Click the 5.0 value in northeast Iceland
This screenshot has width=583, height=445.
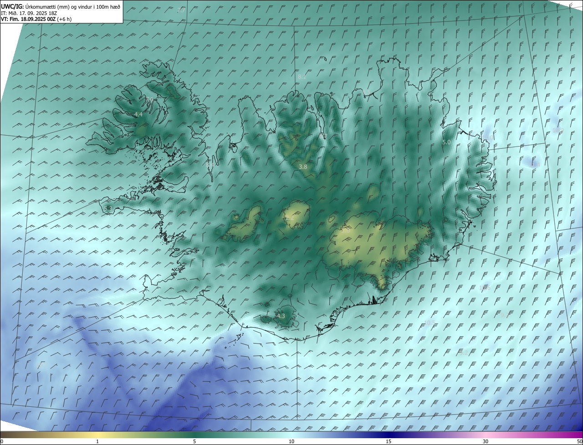pyautogui.click(x=446, y=142)
